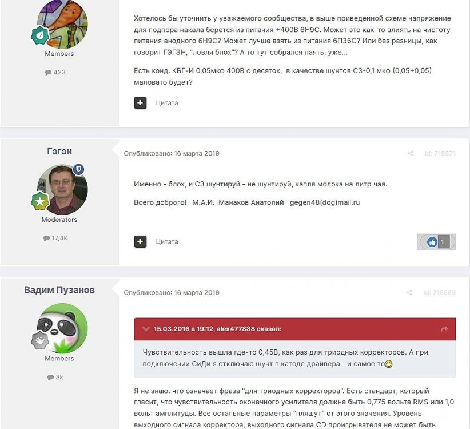
Task: Open the like count showing 1
Action: [443, 241]
